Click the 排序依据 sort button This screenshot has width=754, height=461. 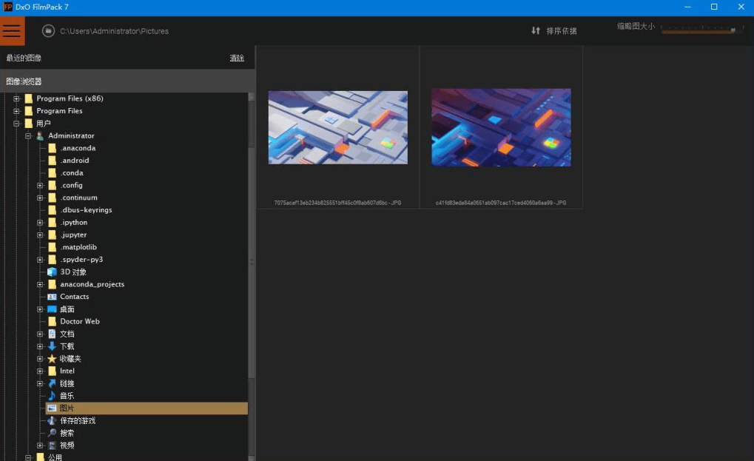[x=561, y=31]
